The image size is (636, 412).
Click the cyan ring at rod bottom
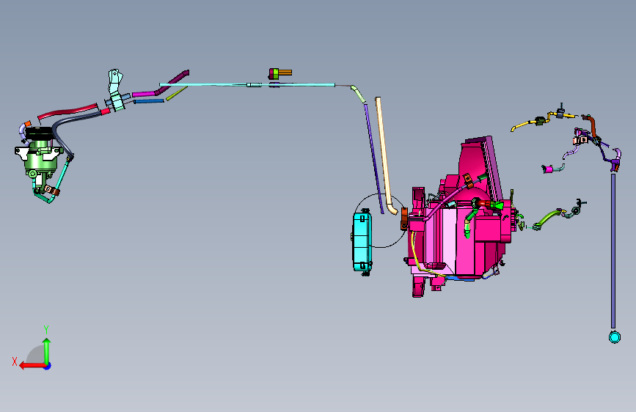615,337
